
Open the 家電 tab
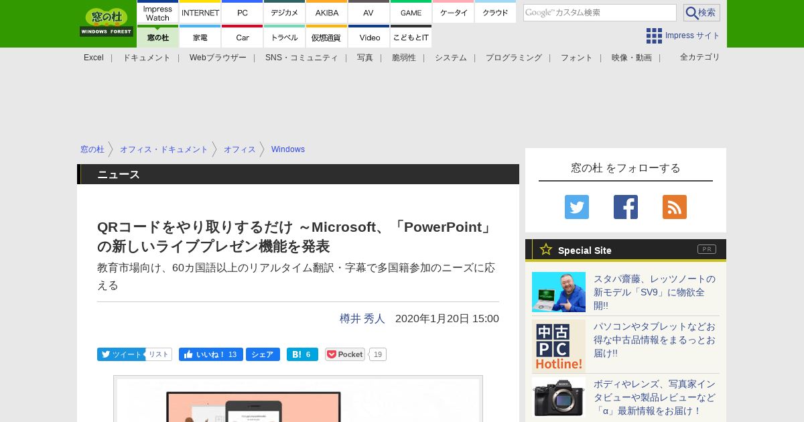(x=200, y=37)
